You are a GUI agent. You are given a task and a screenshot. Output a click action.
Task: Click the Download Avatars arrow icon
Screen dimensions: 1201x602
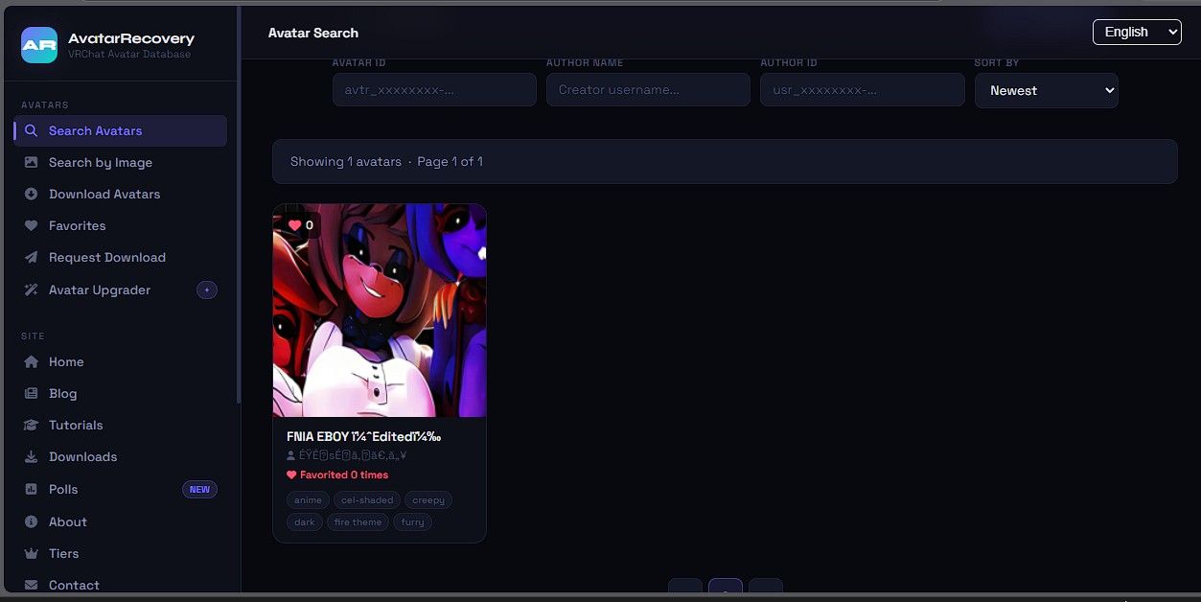(x=31, y=194)
